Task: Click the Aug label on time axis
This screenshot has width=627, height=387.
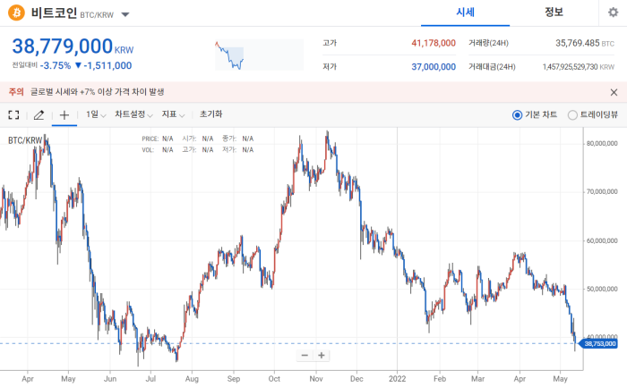Action: pos(192,379)
